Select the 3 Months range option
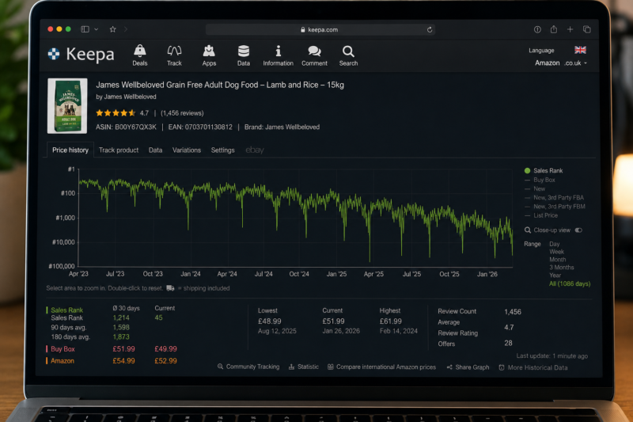 (x=562, y=268)
